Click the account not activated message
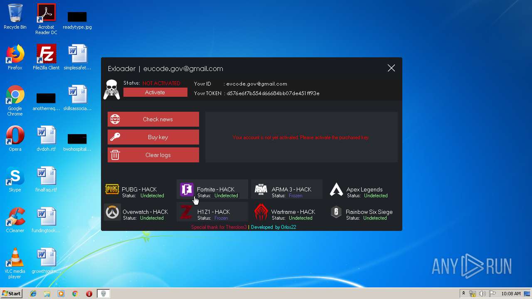The width and height of the screenshot is (532, 299). click(301, 137)
